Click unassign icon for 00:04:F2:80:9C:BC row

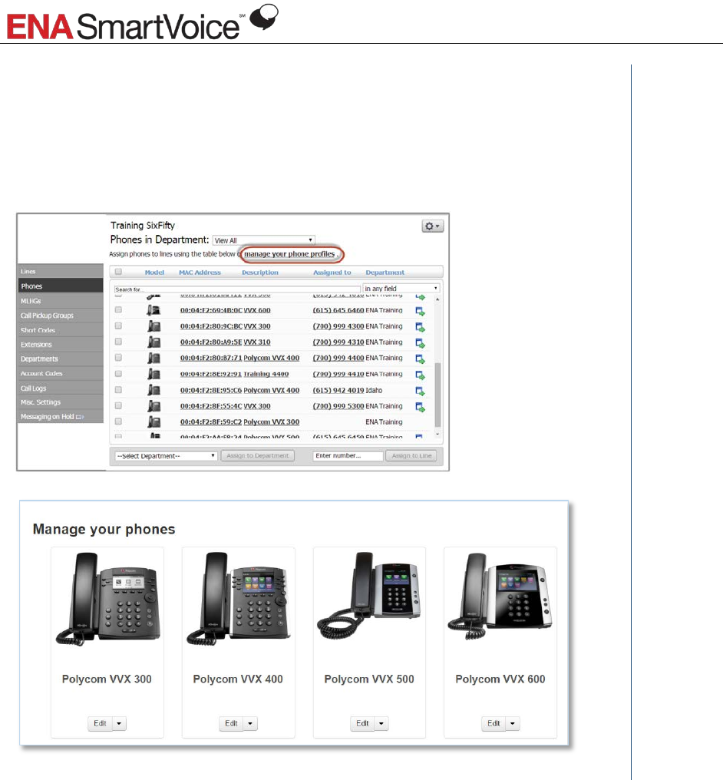(x=420, y=327)
